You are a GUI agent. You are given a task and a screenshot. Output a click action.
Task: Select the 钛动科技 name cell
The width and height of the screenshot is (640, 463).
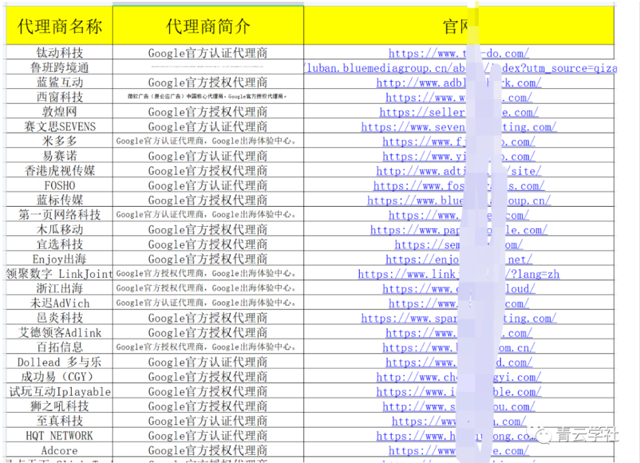click(x=59, y=53)
